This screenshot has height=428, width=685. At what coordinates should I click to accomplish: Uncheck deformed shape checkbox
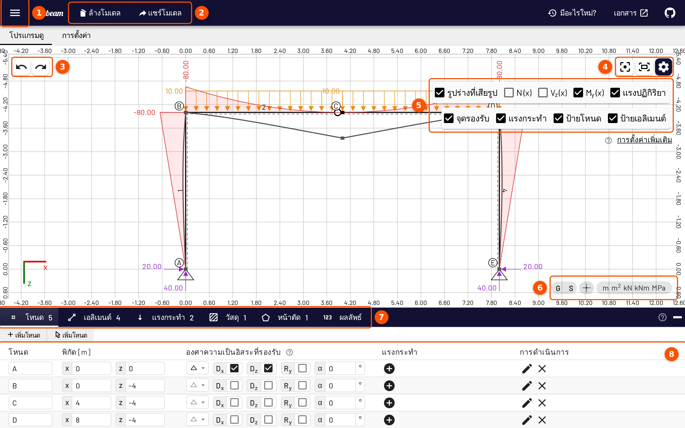pos(439,93)
